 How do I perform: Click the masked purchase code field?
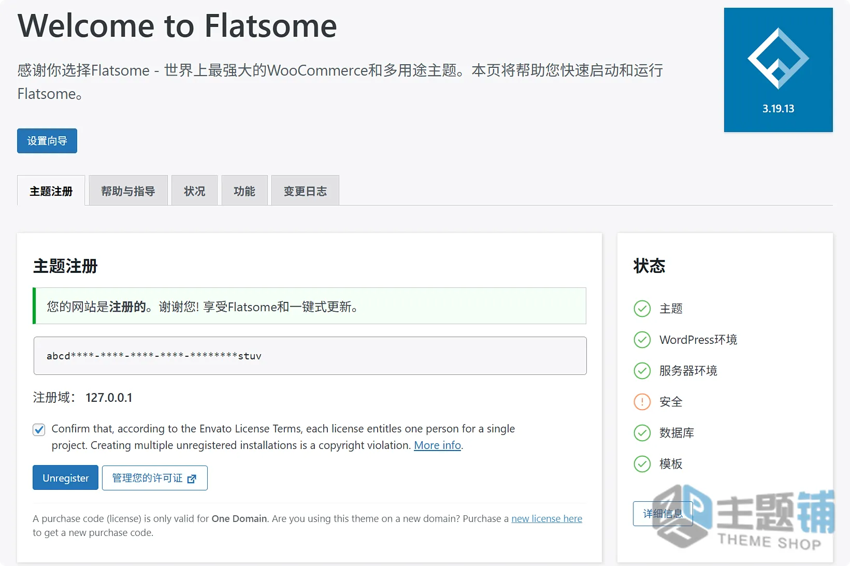310,356
